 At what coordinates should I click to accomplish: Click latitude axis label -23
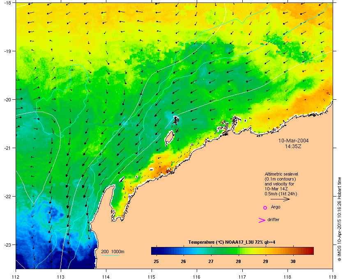pyautogui.click(x=7, y=245)
